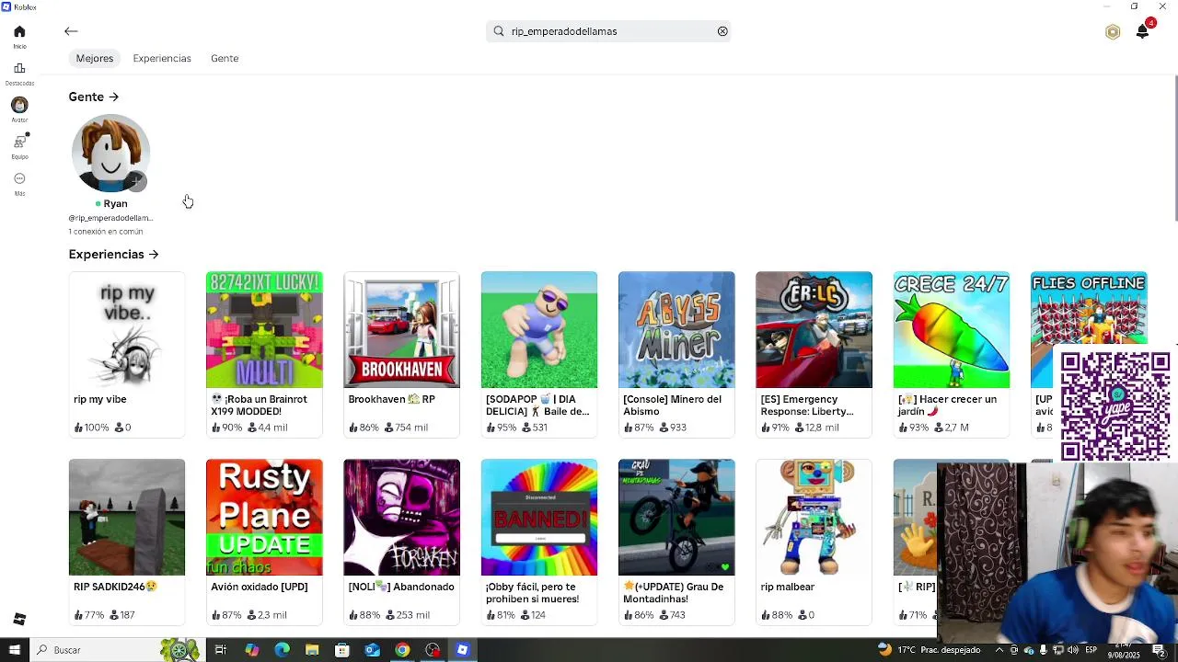This screenshot has height=662, width=1178.
Task: Click the '1 conexión en común' text
Action: (106, 232)
